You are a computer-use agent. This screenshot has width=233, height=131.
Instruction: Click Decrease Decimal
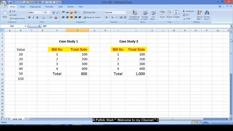pyautogui.click(x=125, y=17)
